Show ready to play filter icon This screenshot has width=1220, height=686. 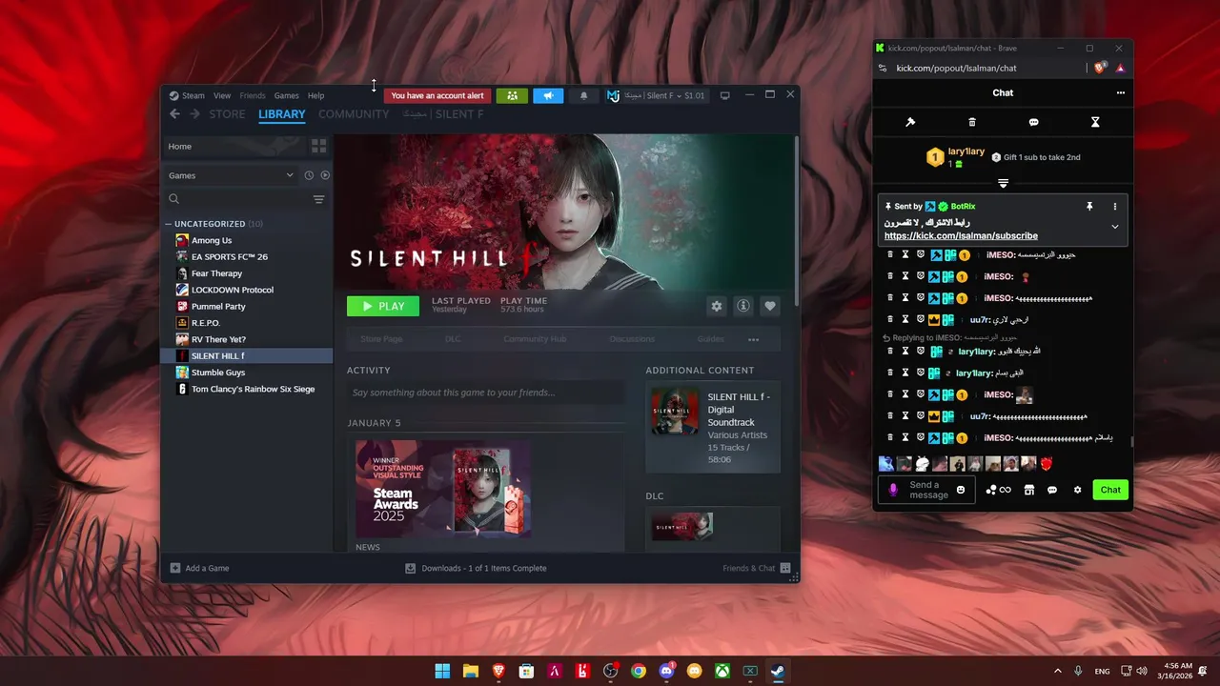(325, 175)
